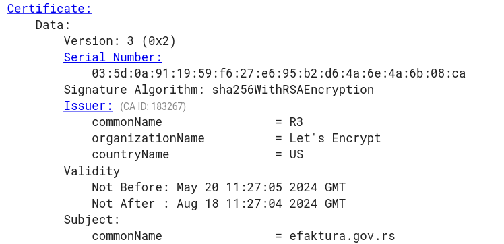Click the subject commonName label
The image size is (504, 244).
pos(127,236)
